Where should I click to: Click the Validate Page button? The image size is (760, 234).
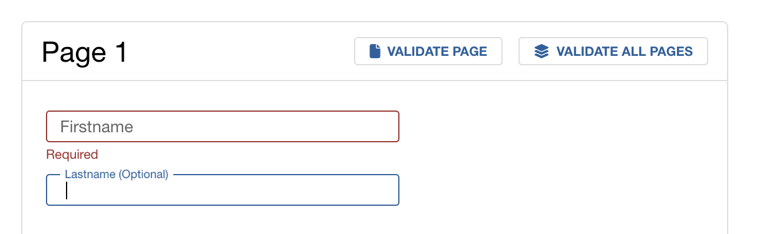pyautogui.click(x=428, y=51)
